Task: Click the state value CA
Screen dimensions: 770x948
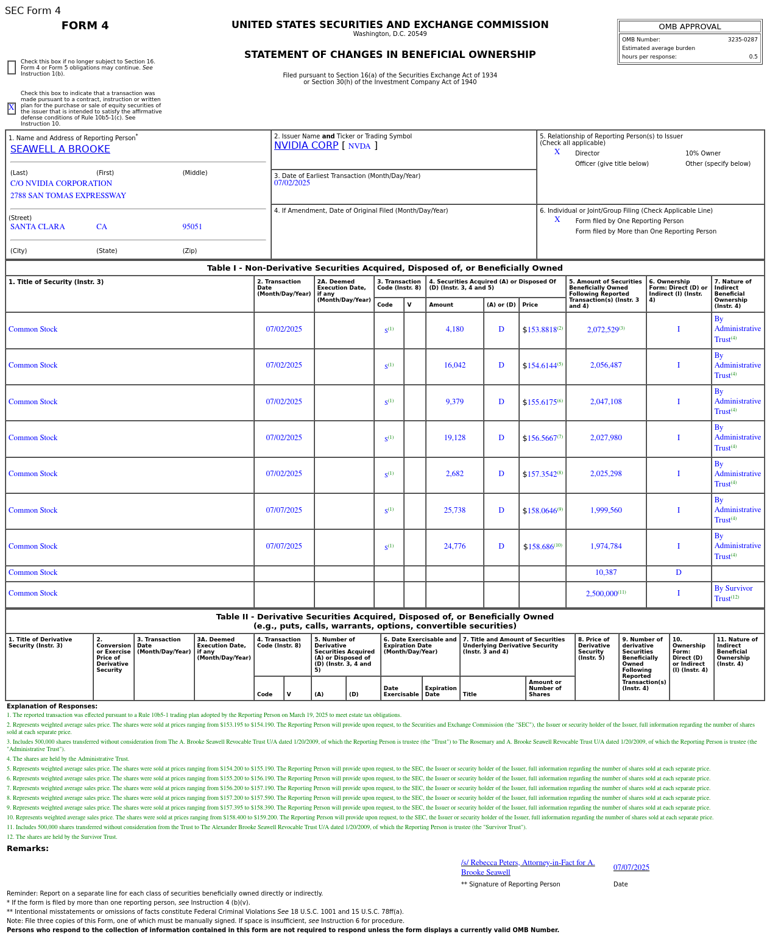Action: click(102, 227)
